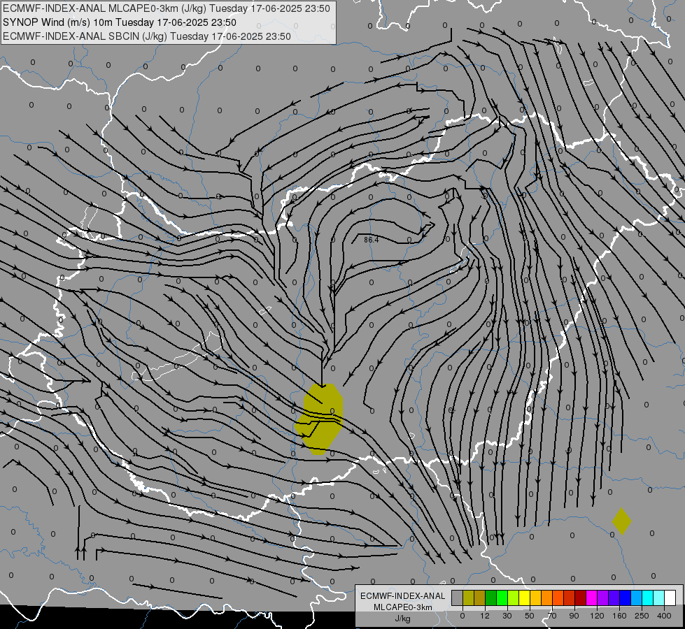Viewport: 685px width, 629px height.
Task: Click the olive swatch right of the 0 tick
Action: 468,598
